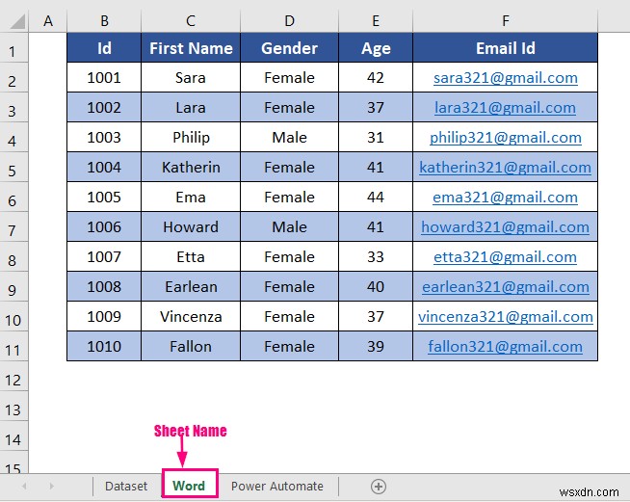Select age cell 33
This screenshot has height=502, width=630.
(x=376, y=257)
